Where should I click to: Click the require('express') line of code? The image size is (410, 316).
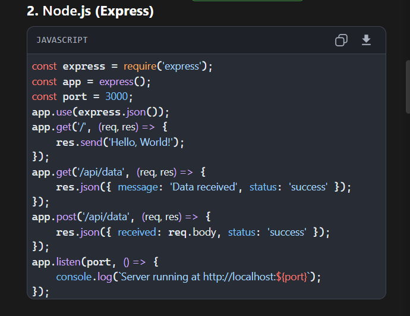pos(168,67)
